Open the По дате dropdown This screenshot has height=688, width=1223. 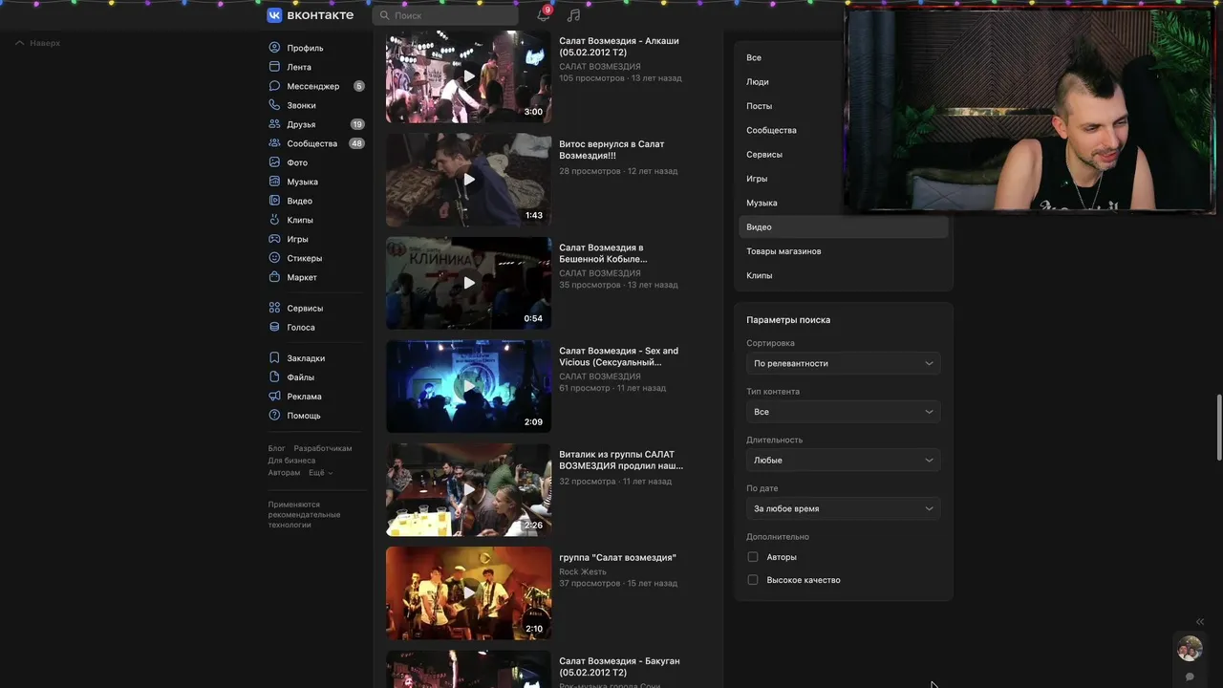[x=844, y=508]
